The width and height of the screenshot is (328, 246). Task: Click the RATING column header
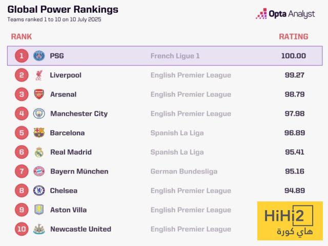[293, 36]
